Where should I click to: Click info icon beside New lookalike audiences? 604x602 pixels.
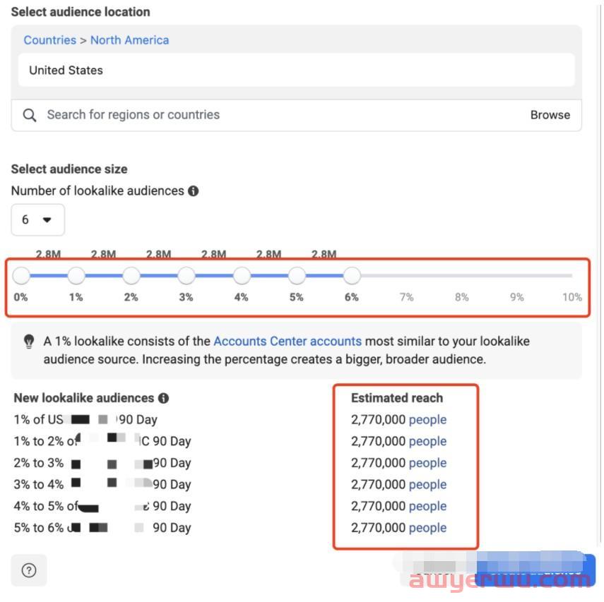pos(164,398)
